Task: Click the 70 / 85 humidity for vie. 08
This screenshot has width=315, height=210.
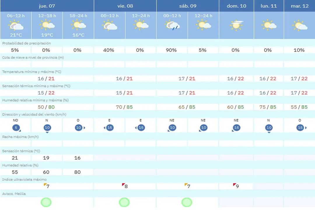Action: pyautogui.click(x=124, y=107)
